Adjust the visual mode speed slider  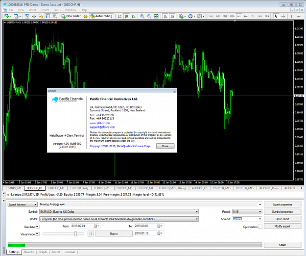(x=75, y=234)
